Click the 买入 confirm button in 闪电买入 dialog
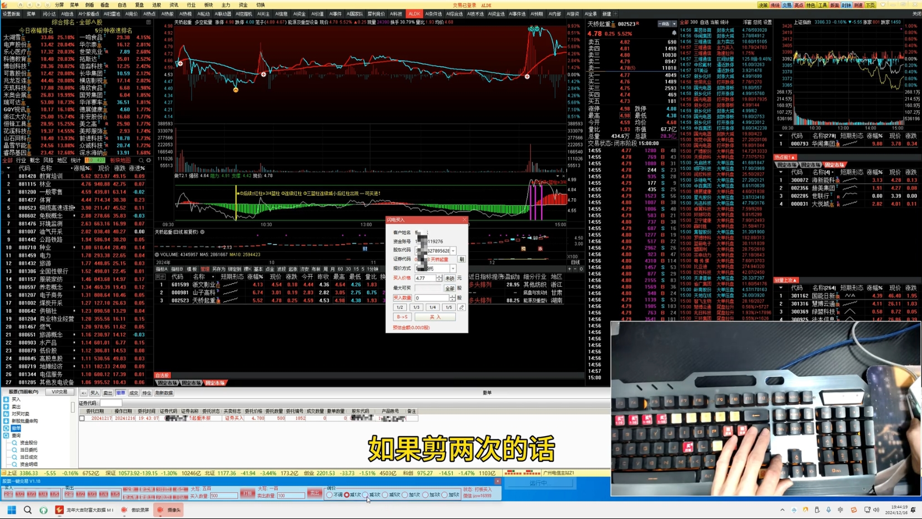Viewport: 922px width, 519px height. click(x=435, y=317)
